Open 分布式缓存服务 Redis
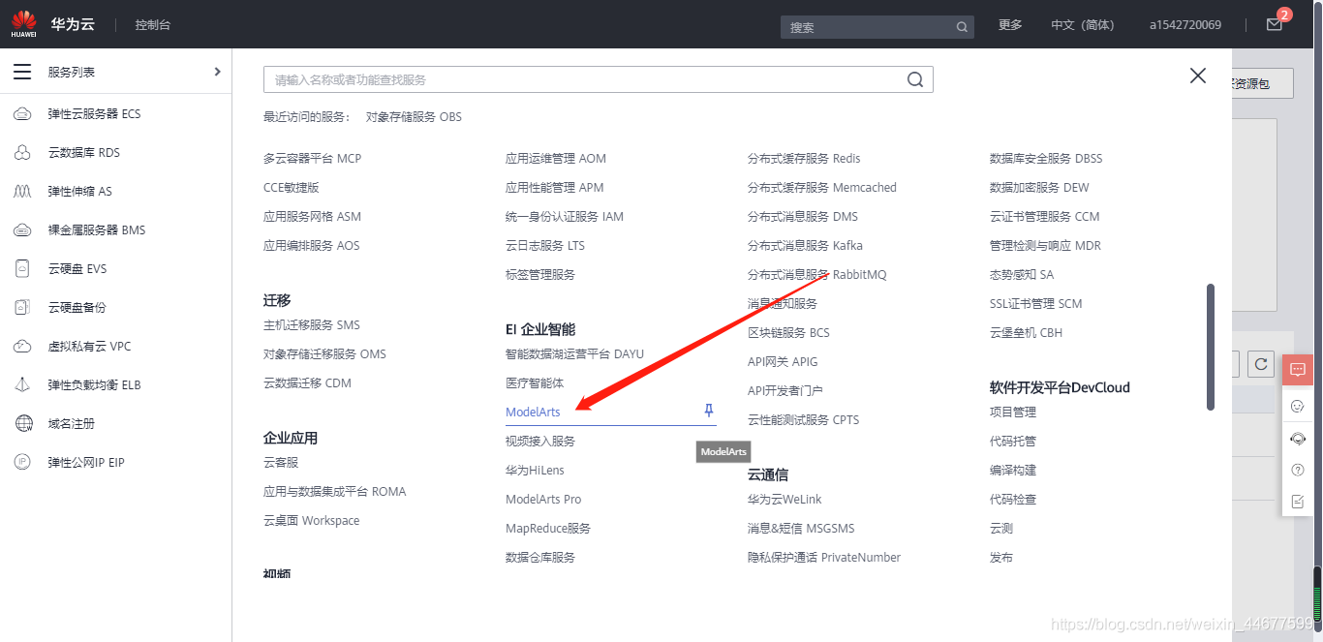This screenshot has width=1323, height=642. click(x=804, y=159)
